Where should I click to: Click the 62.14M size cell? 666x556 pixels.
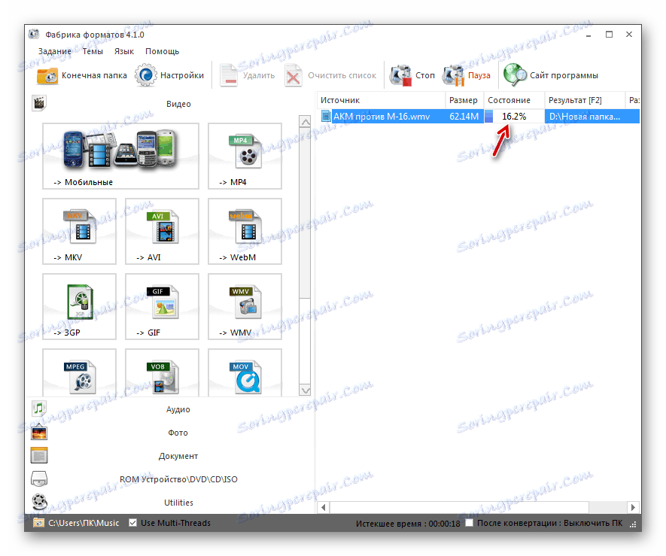pos(464,117)
